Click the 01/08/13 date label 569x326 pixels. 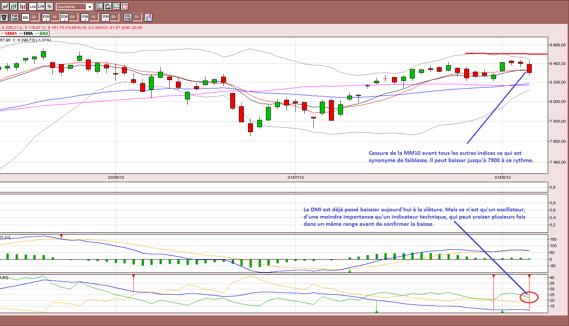[503, 177]
